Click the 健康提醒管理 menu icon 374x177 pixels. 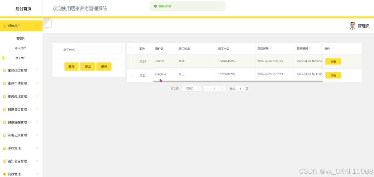tap(5, 122)
